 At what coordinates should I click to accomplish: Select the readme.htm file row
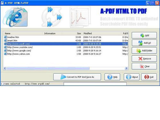click(66, 37)
